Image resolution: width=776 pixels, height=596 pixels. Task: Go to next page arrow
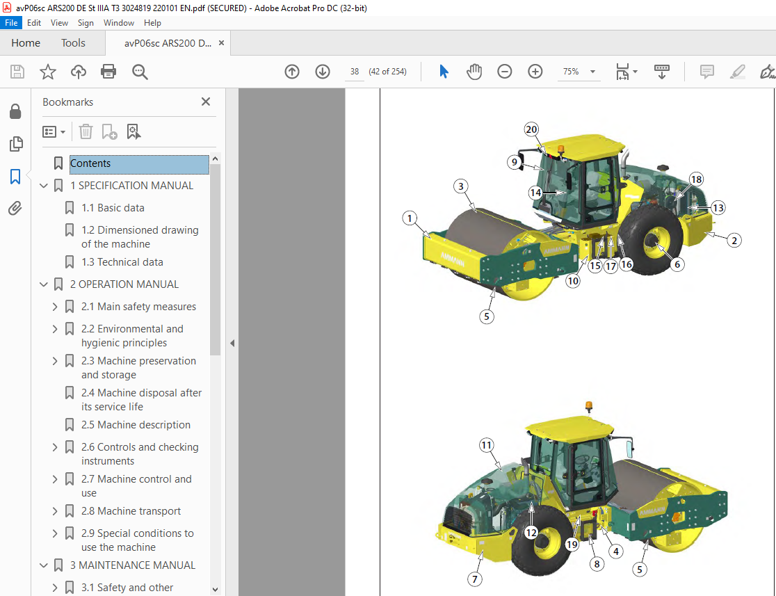point(323,72)
